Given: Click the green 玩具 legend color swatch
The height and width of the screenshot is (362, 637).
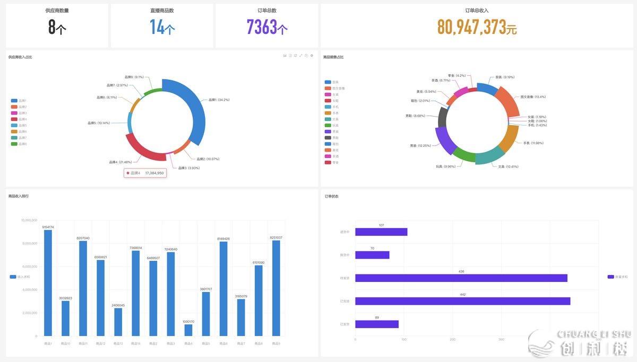Looking at the screenshot, I should pos(328,126).
